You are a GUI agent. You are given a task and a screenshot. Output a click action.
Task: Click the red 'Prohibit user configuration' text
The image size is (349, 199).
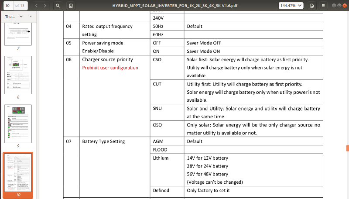point(110,68)
